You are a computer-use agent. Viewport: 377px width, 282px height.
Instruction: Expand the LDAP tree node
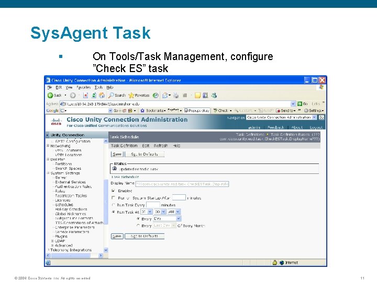(x=52, y=241)
